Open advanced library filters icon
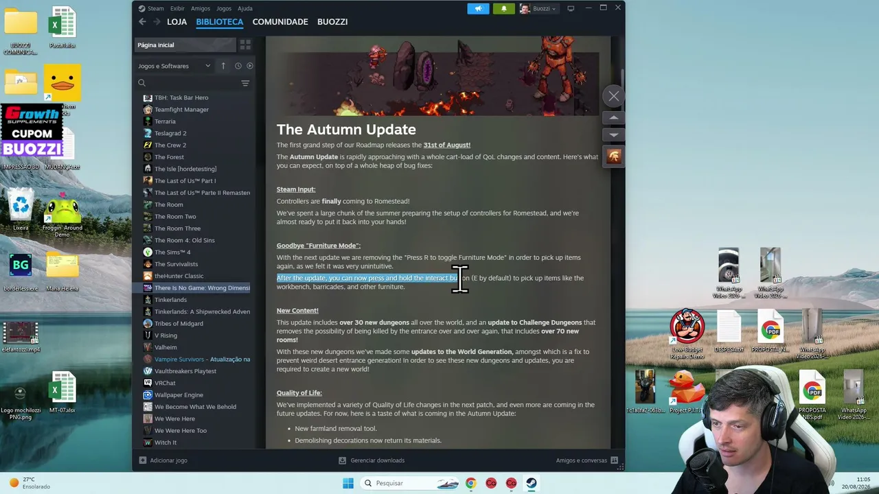Screen dimensions: 879x494 click(x=245, y=83)
